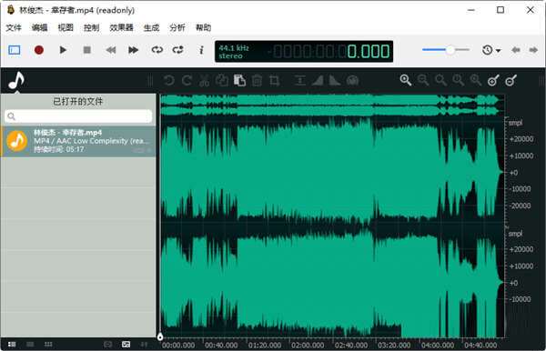Screen dimensions: 546x351
Task: Paste from clipboard
Action: pos(239,81)
